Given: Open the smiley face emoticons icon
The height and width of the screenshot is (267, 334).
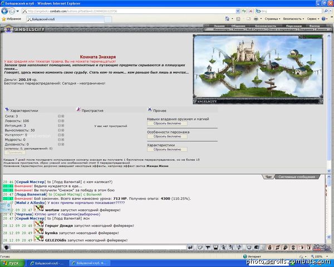Looking at the screenshot, I should coord(249,247).
